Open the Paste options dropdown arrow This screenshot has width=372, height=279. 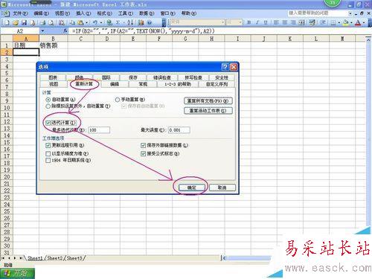(86, 23)
